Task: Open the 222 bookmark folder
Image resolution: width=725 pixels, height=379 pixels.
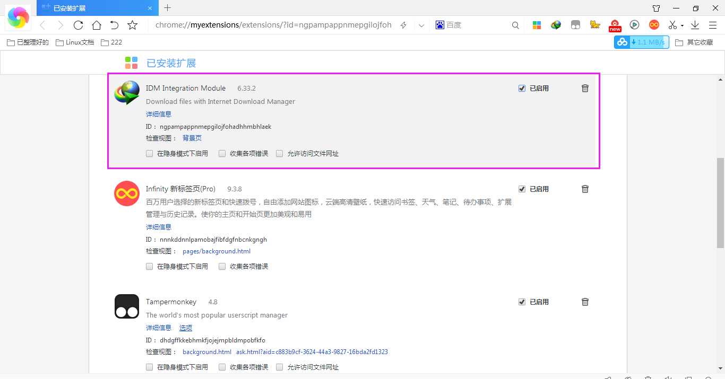Action: point(111,42)
